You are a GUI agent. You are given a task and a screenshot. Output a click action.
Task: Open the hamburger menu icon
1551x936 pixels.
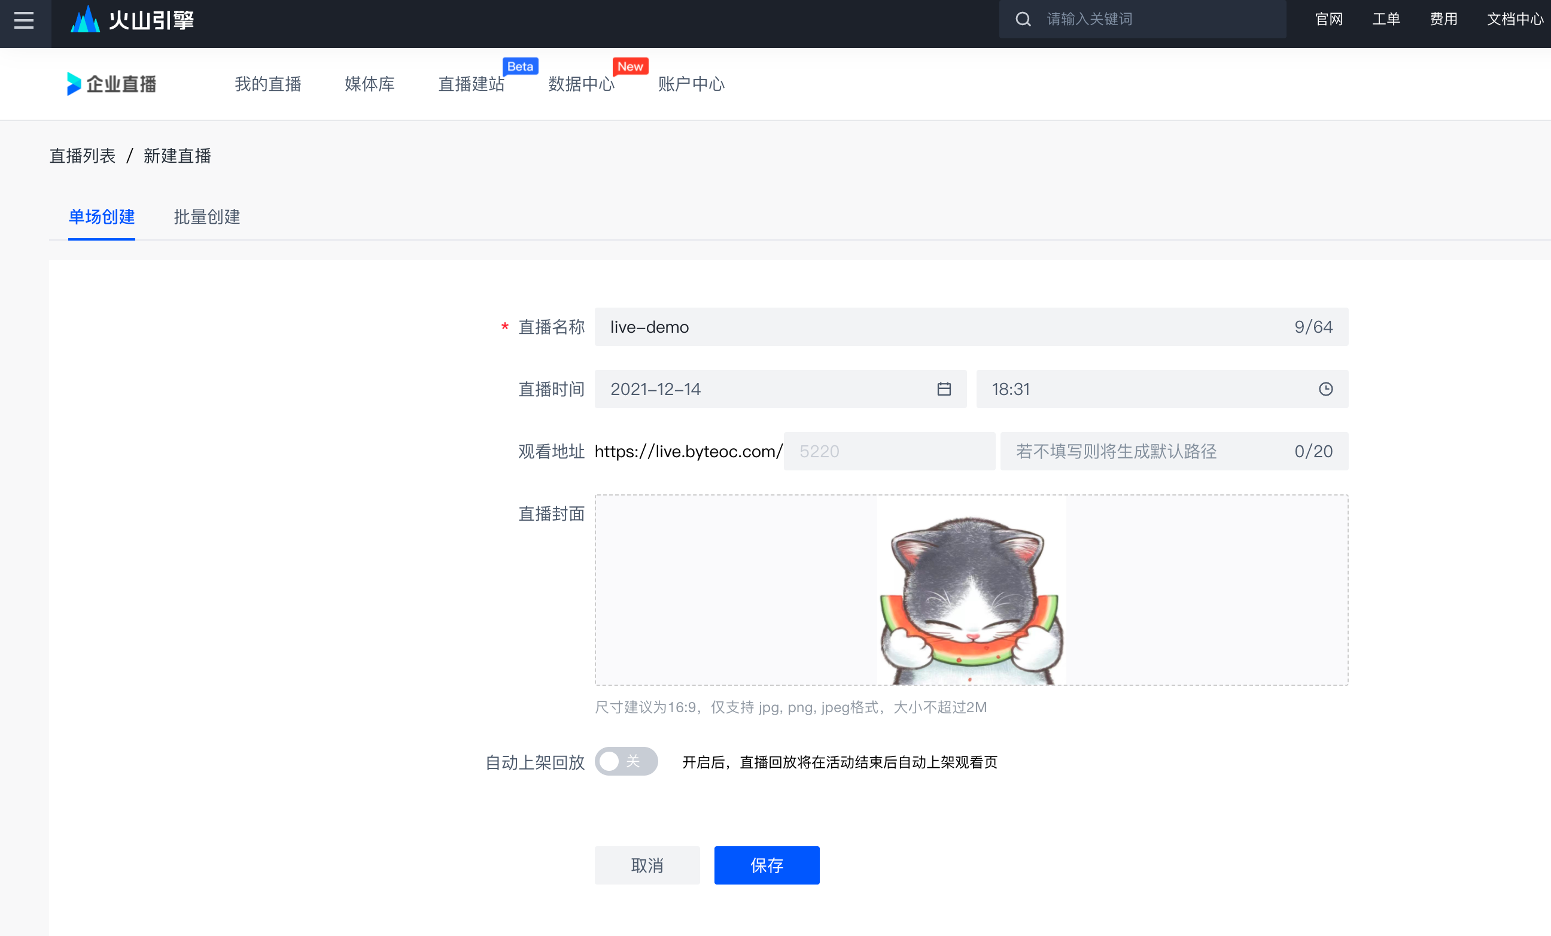pos(24,20)
